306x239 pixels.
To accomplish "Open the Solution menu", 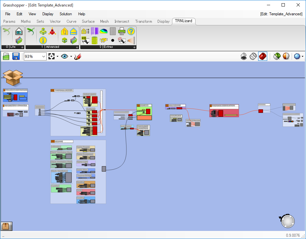I will coord(66,14).
